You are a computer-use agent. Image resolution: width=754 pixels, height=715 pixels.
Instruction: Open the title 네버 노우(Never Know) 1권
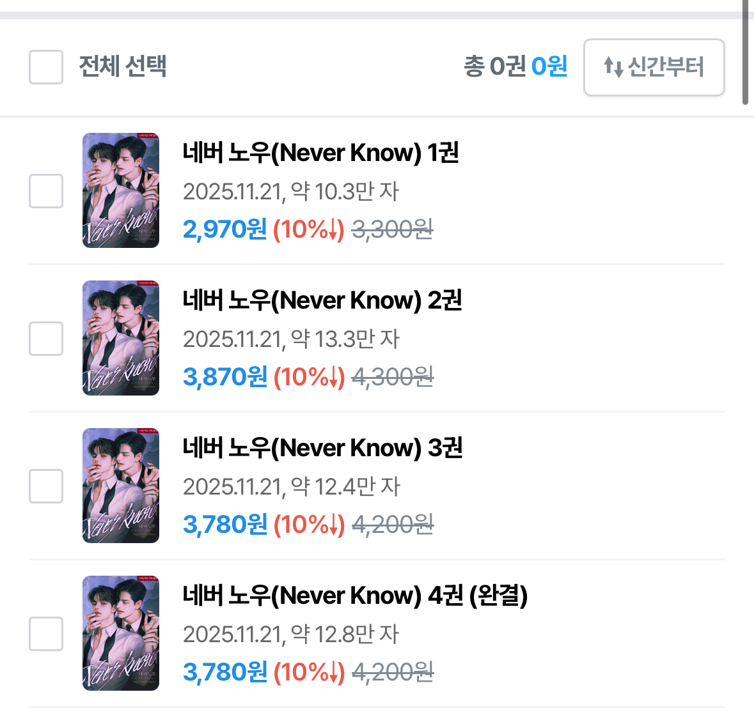(321, 153)
